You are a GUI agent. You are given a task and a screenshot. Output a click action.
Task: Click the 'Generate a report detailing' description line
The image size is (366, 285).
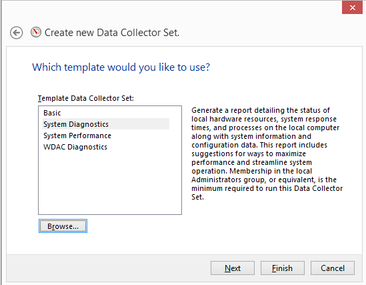[261, 110]
